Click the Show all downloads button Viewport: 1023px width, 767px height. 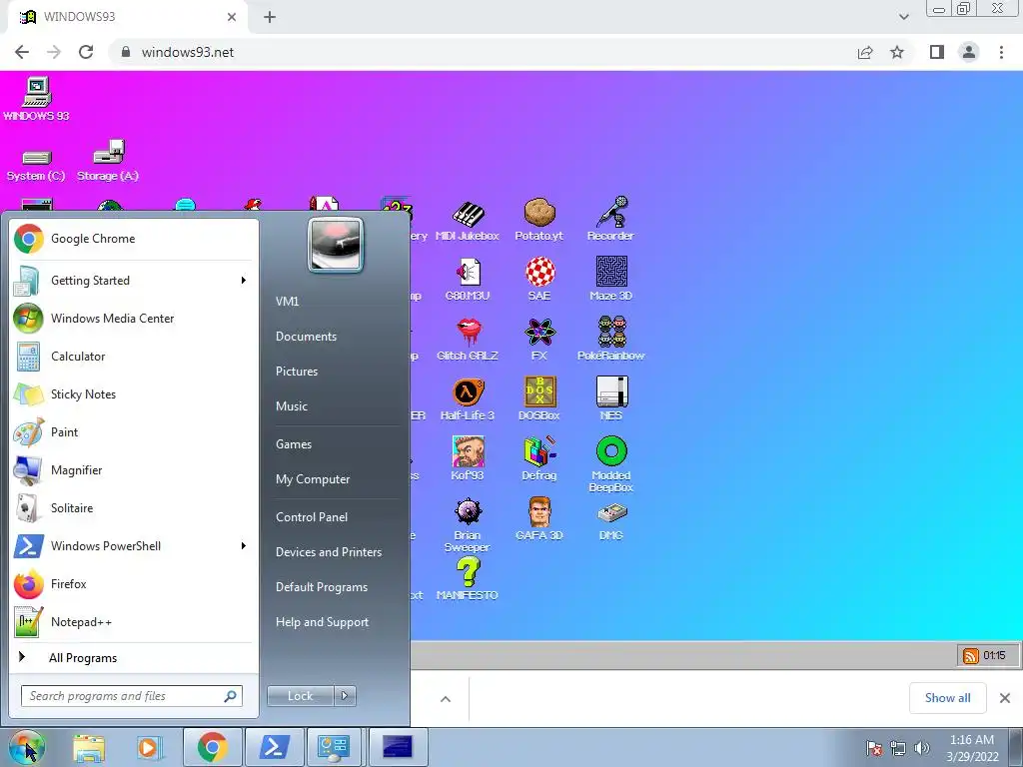pos(947,698)
